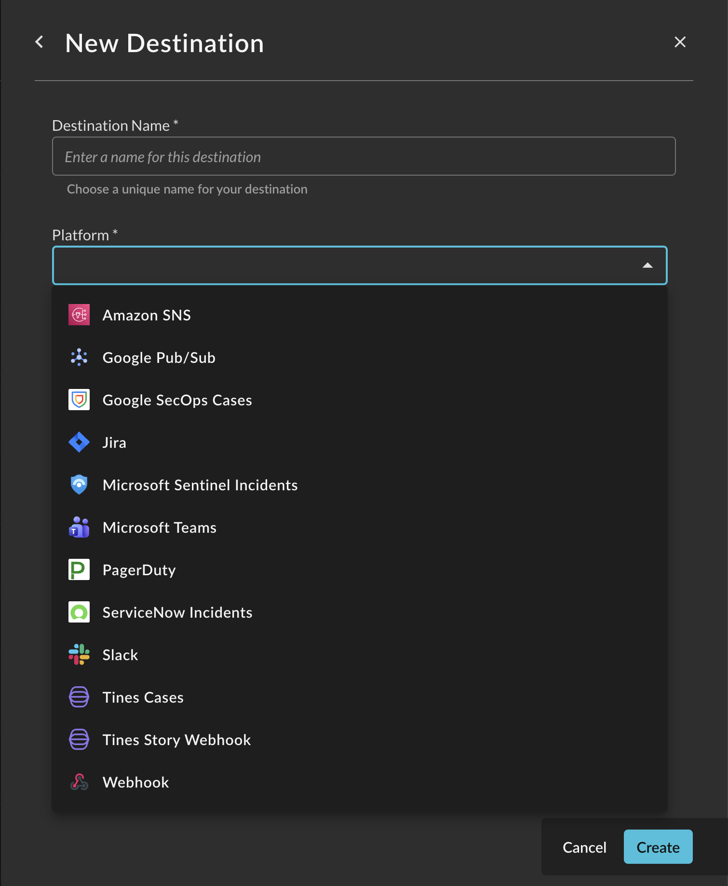Viewport: 728px width, 886px height.
Task: Collapse the Platform dropdown arrow
Action: click(647, 265)
